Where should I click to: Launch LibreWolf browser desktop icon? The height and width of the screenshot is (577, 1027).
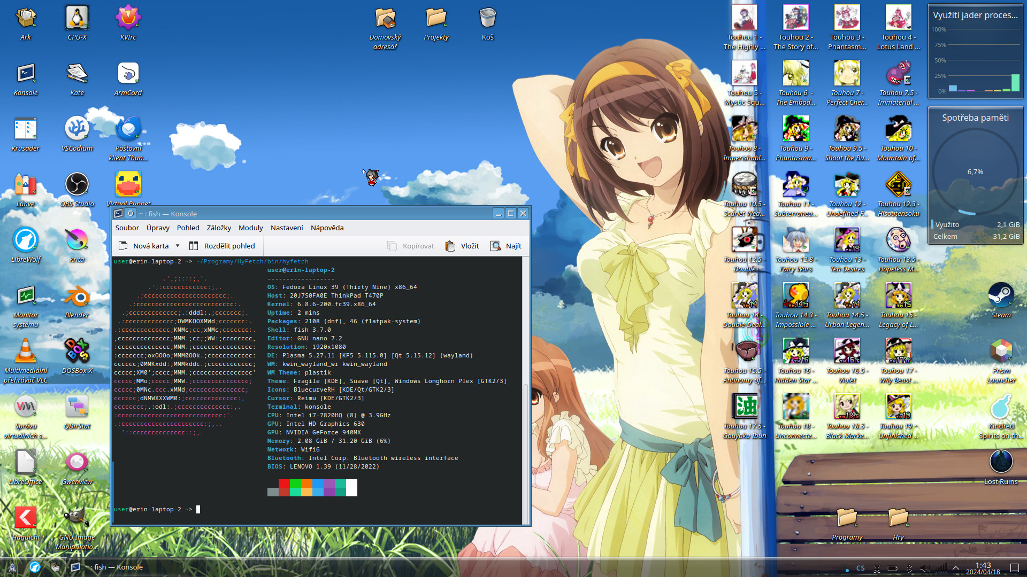[x=26, y=246]
